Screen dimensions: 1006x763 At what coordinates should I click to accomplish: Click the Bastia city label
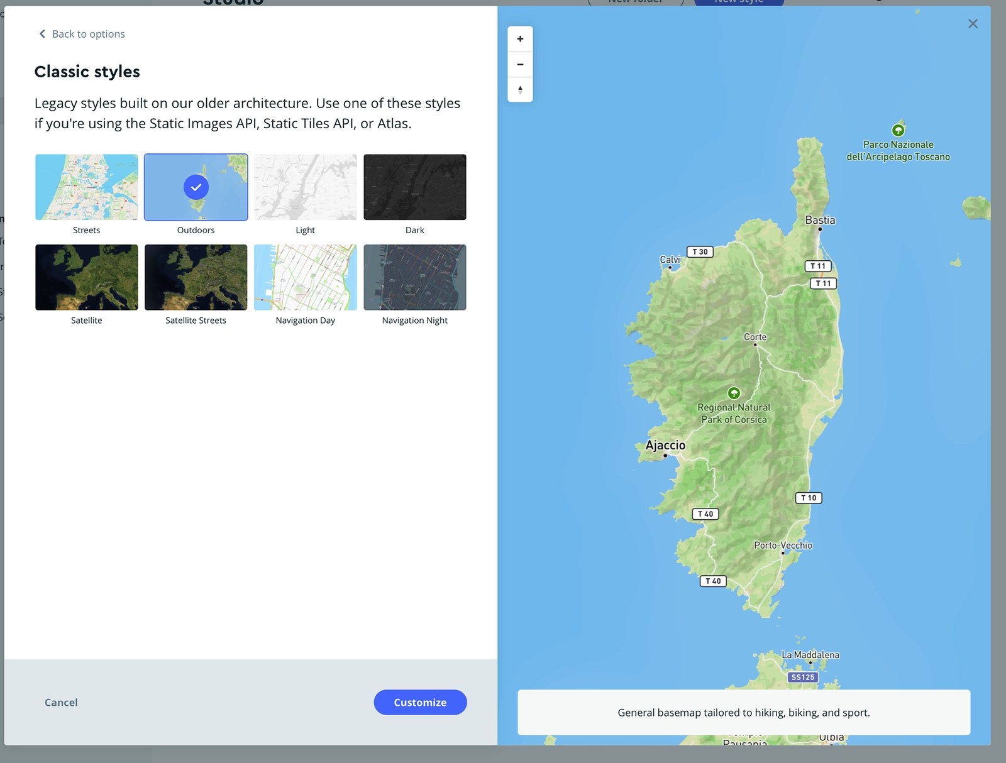pyautogui.click(x=820, y=220)
